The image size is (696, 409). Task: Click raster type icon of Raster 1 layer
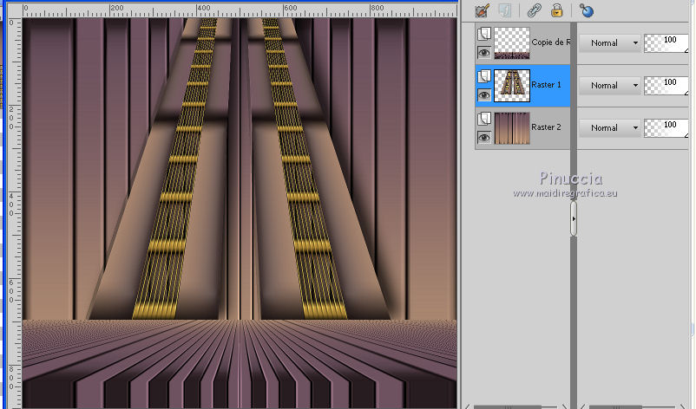pyautogui.click(x=484, y=76)
